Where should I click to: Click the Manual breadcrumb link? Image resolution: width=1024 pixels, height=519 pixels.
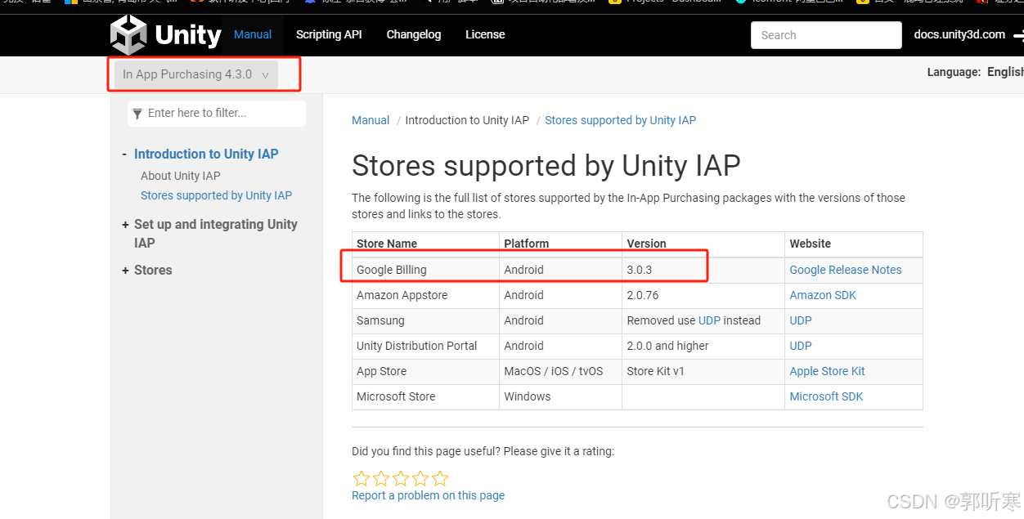coord(371,120)
